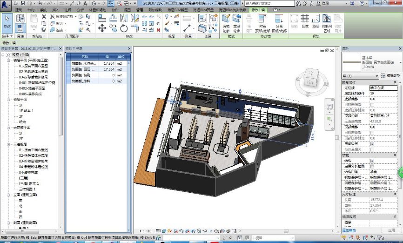Select the Trim/Extend to corner icon
The width and height of the screenshot is (403, 243).
click(x=134, y=28)
